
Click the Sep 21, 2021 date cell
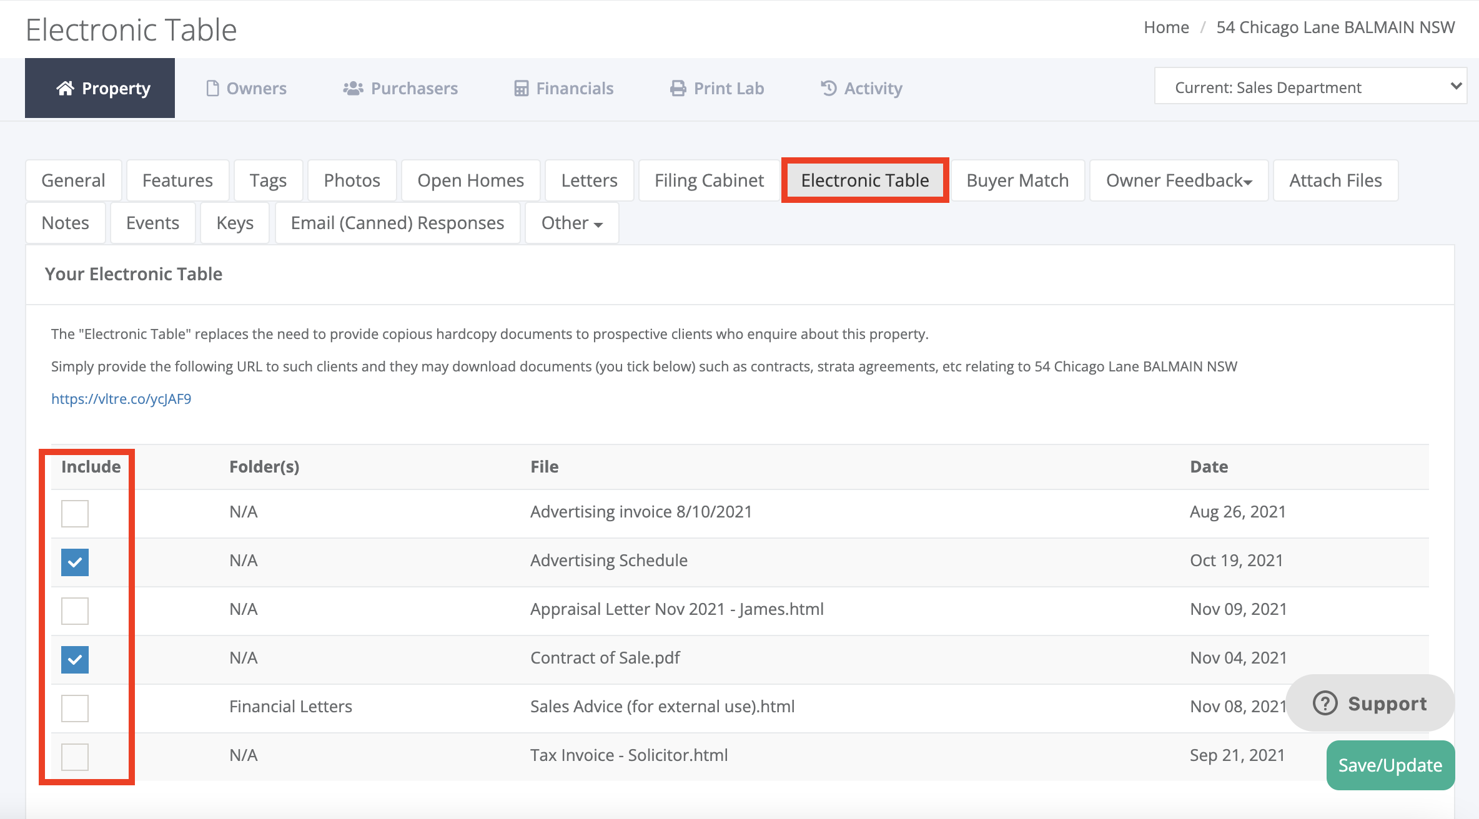[1237, 755]
